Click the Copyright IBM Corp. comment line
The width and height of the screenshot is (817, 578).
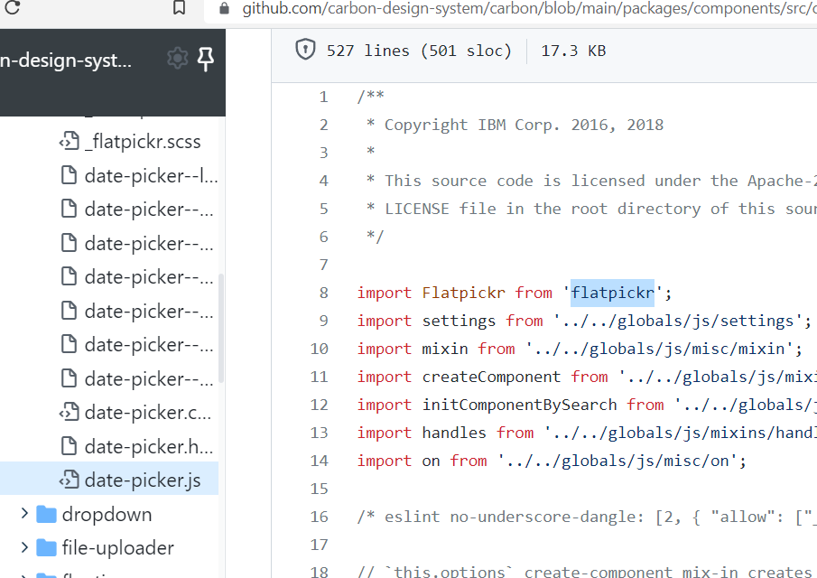(x=515, y=126)
